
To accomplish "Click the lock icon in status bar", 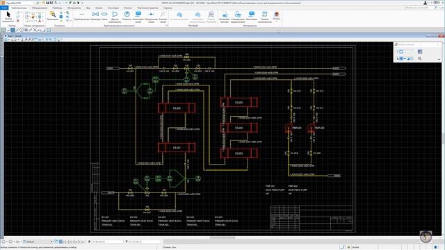I will pos(348,247).
